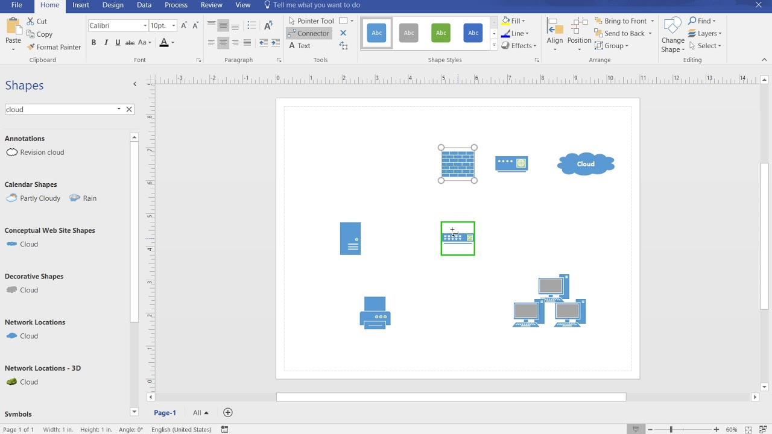Click the Text Block rotate tool
Viewport: 772px width, 434px height.
tap(343, 46)
